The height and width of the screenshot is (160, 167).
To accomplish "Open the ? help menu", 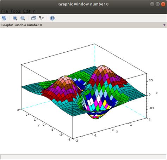I will 33,11.
